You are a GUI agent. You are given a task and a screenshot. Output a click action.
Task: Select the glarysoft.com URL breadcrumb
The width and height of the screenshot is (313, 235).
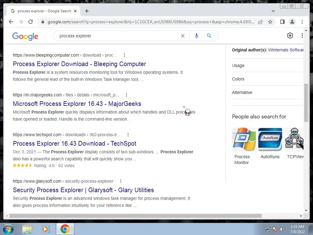click(63, 181)
